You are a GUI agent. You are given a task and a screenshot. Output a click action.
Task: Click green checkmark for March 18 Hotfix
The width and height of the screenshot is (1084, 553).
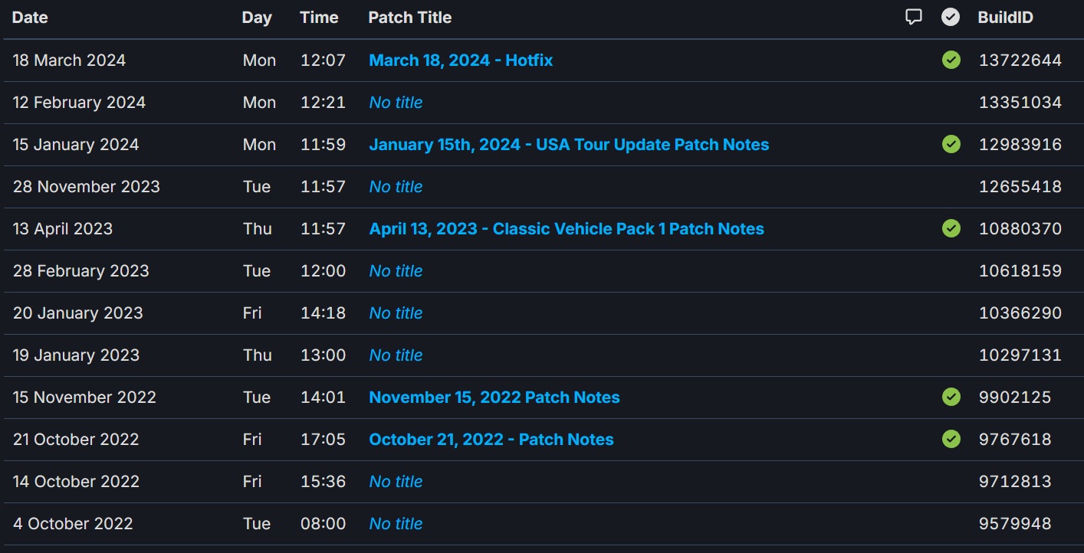[x=951, y=61]
